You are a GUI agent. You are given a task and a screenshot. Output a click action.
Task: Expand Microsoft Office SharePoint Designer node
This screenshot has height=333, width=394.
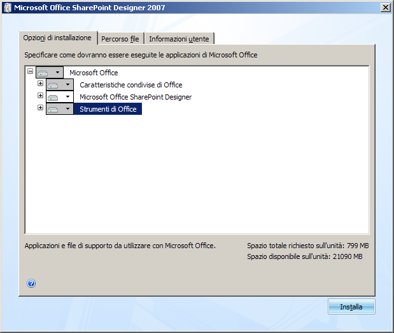(40, 95)
